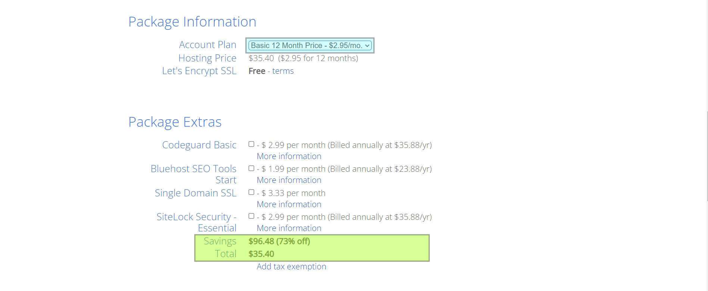View More information for Bluehost SEO Tools

289,180
